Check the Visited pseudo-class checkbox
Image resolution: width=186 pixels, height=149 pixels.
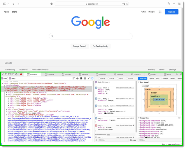click(x=127, y=79)
